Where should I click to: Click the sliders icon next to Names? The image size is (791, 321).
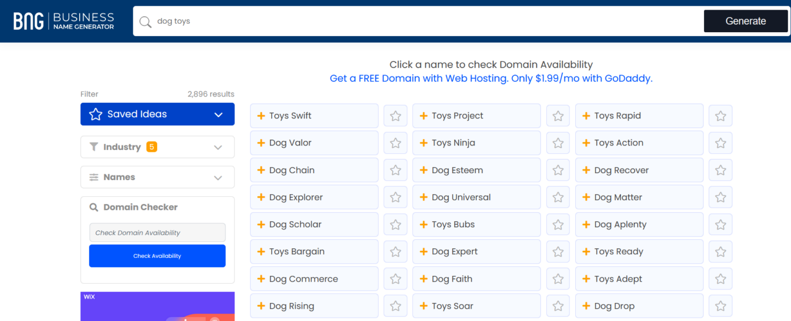pos(94,177)
